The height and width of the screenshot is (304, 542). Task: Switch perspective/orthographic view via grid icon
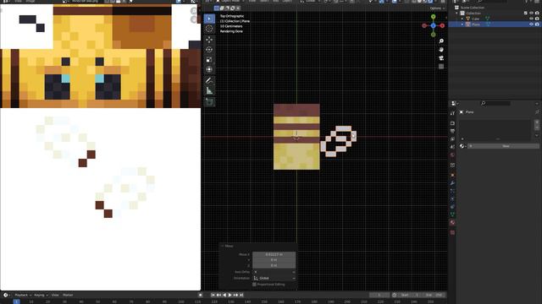pos(441,67)
